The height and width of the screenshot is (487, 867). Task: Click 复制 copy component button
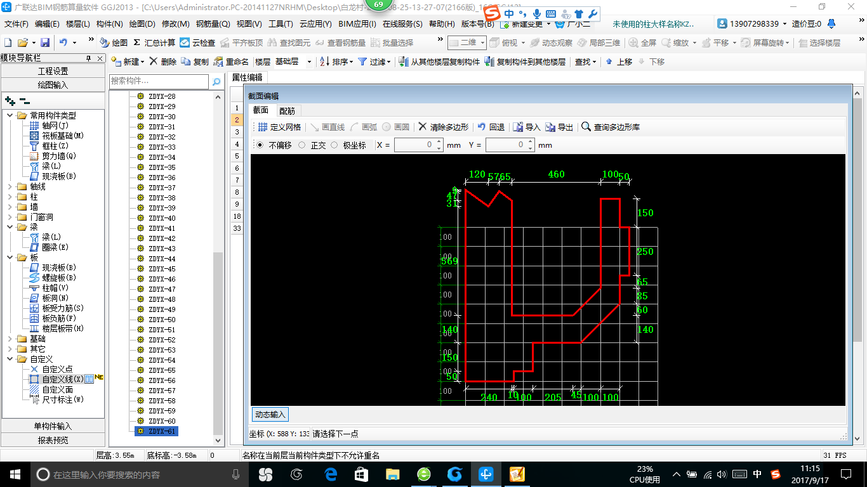point(195,62)
